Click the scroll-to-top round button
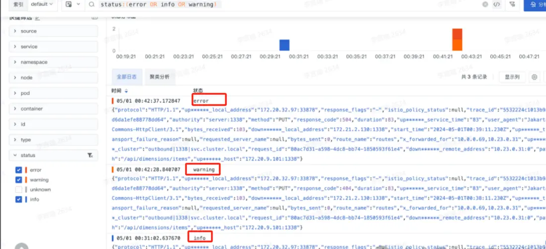The height and width of the screenshot is (249, 546). (21, 246)
